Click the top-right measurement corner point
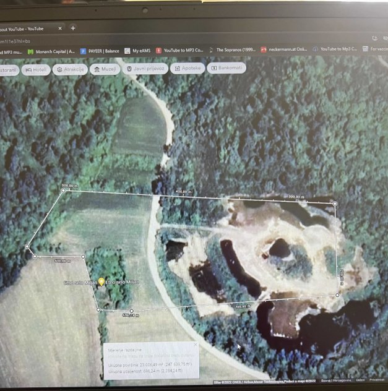The image size is (388, 391). pyautogui.click(x=335, y=203)
